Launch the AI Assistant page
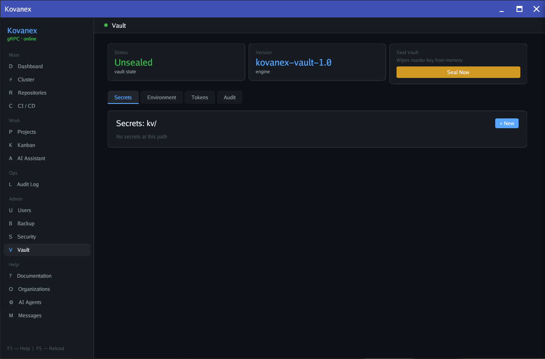545x359 pixels. coord(31,158)
